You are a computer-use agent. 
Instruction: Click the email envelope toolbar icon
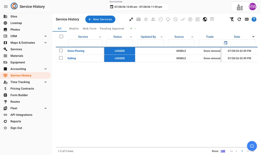point(138,19)
